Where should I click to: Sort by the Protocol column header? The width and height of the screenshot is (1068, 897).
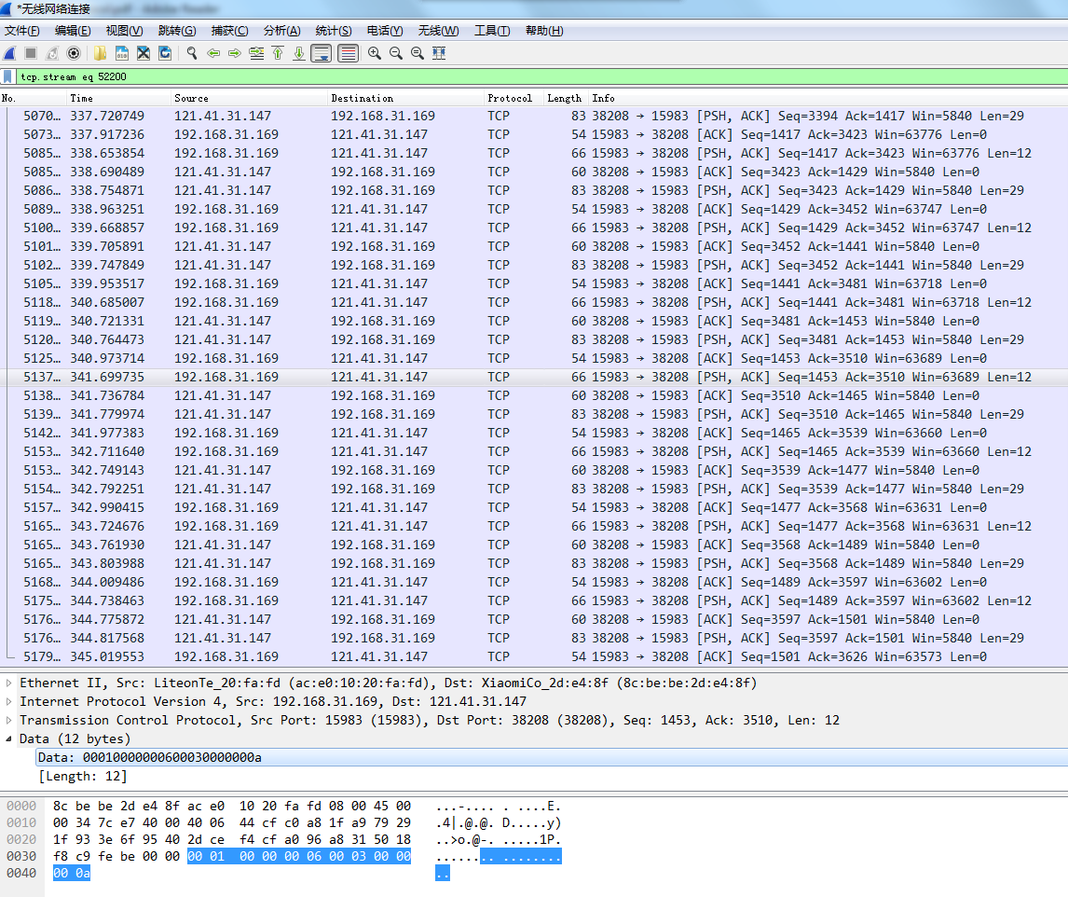[514, 98]
